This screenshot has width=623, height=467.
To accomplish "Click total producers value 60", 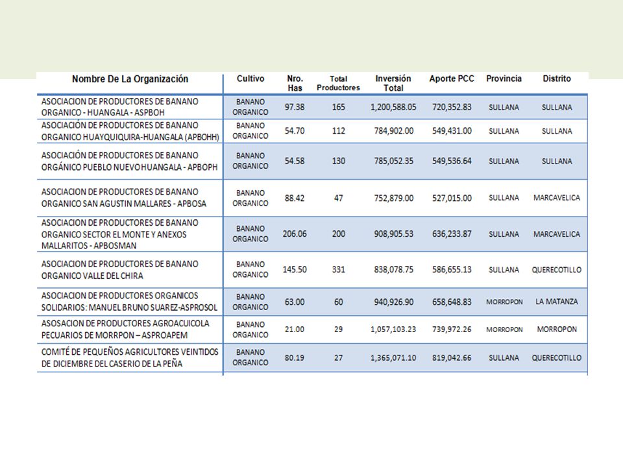I will (x=339, y=302).
